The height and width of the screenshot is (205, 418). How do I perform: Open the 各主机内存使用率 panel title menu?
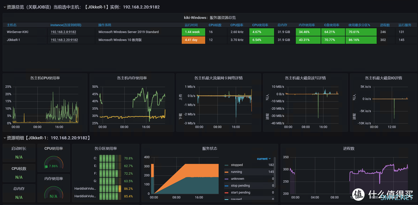[x=132, y=78]
